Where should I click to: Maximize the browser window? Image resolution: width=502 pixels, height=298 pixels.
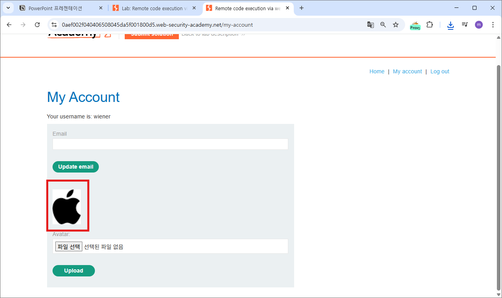[475, 8]
